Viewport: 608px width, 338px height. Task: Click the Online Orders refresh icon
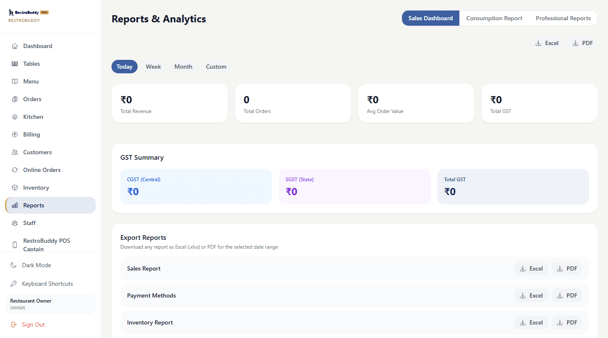point(15,170)
